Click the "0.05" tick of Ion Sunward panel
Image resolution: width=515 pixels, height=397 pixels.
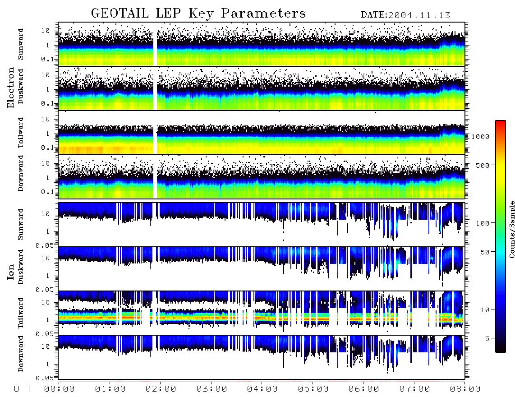[x=44, y=245]
